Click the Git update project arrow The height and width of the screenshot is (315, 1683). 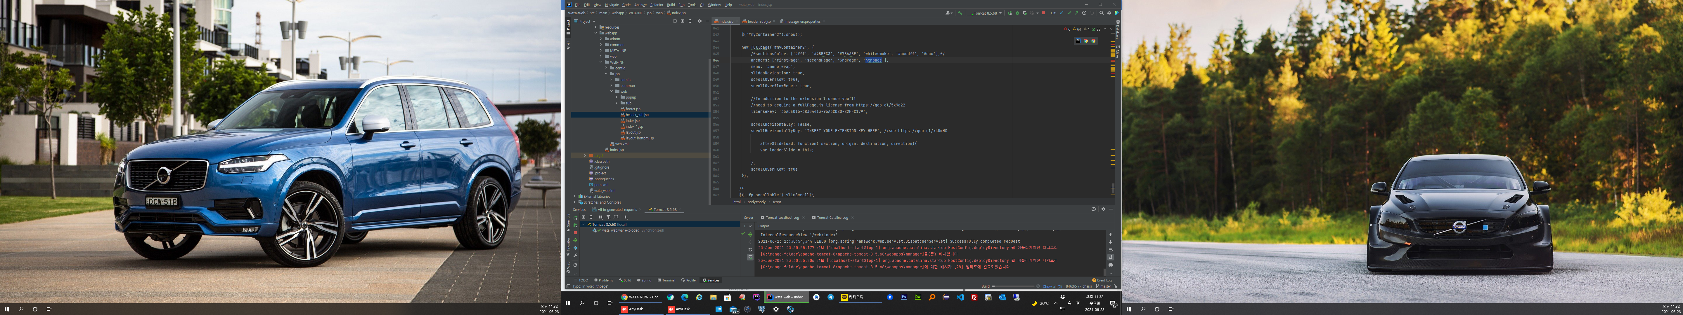pos(1062,13)
